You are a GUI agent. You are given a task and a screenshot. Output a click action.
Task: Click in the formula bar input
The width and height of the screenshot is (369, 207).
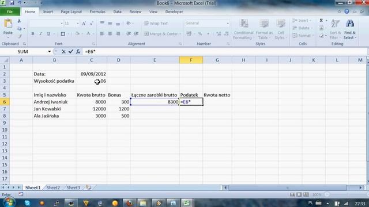coord(224,52)
